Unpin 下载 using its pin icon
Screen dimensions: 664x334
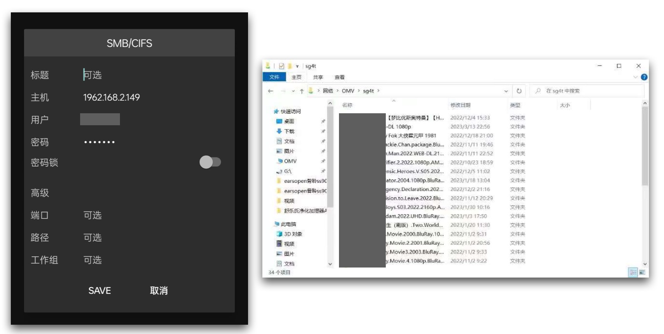coord(323,131)
